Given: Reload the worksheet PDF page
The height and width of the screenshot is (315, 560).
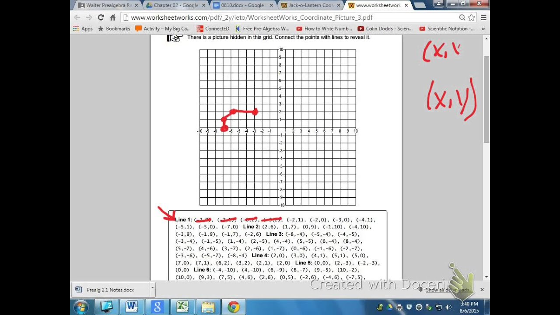Looking at the screenshot, I should pyautogui.click(x=101, y=17).
